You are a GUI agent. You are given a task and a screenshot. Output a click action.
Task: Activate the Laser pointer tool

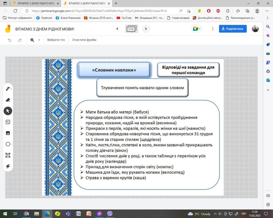8,166
